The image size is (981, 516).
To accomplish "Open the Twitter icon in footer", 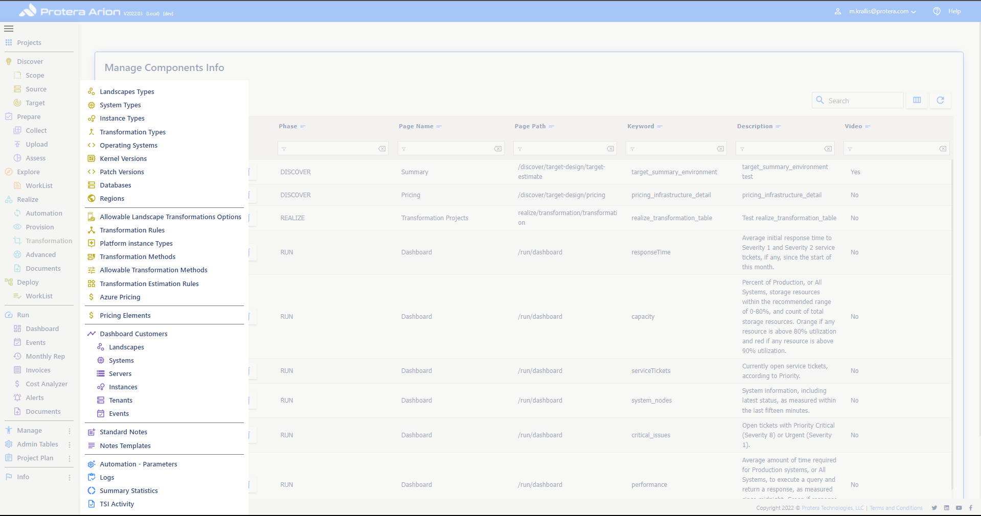I will point(934,508).
